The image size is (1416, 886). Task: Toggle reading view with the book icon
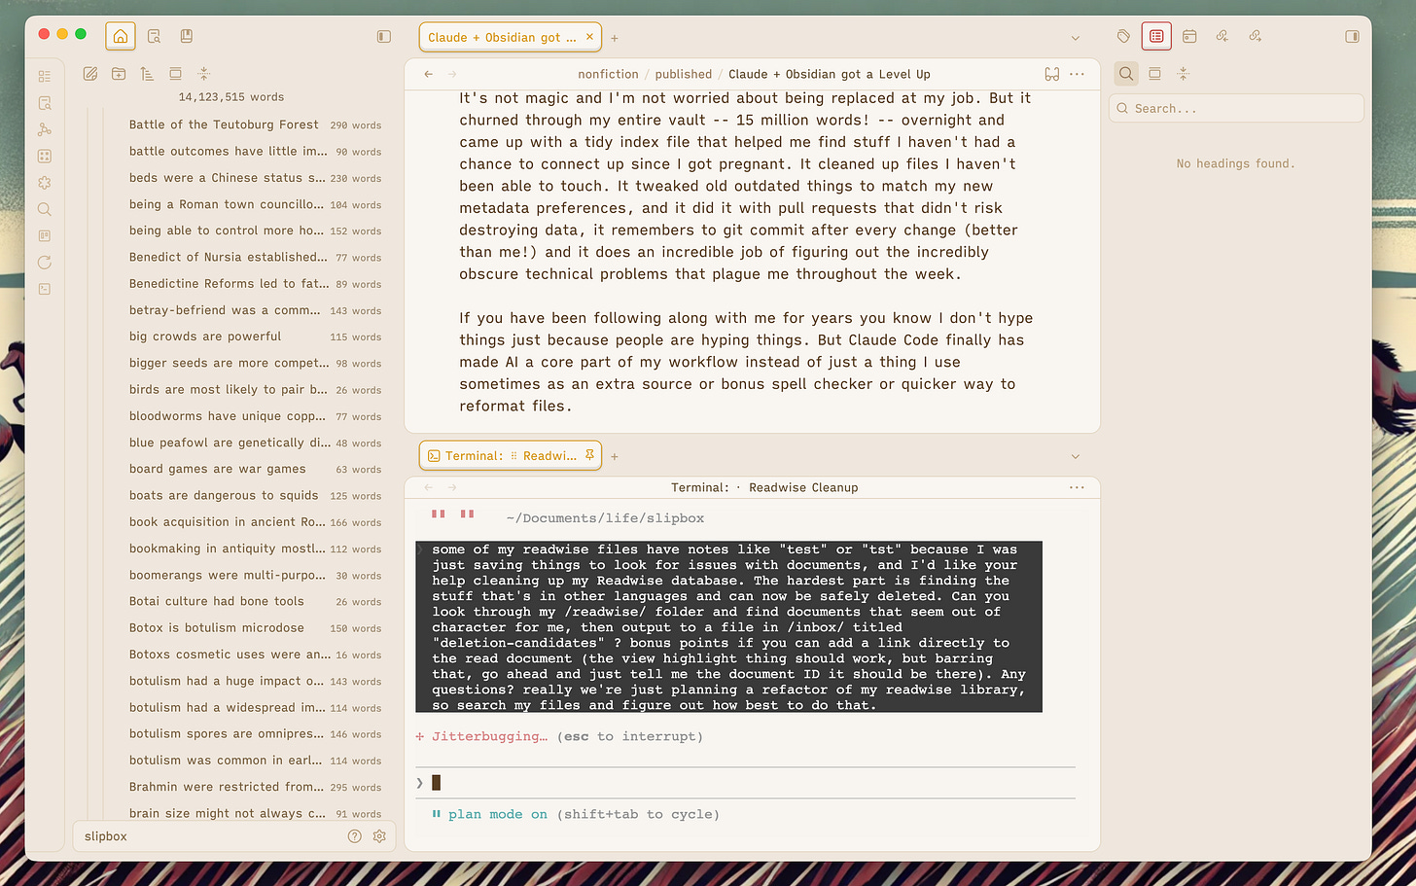[x=1051, y=74]
